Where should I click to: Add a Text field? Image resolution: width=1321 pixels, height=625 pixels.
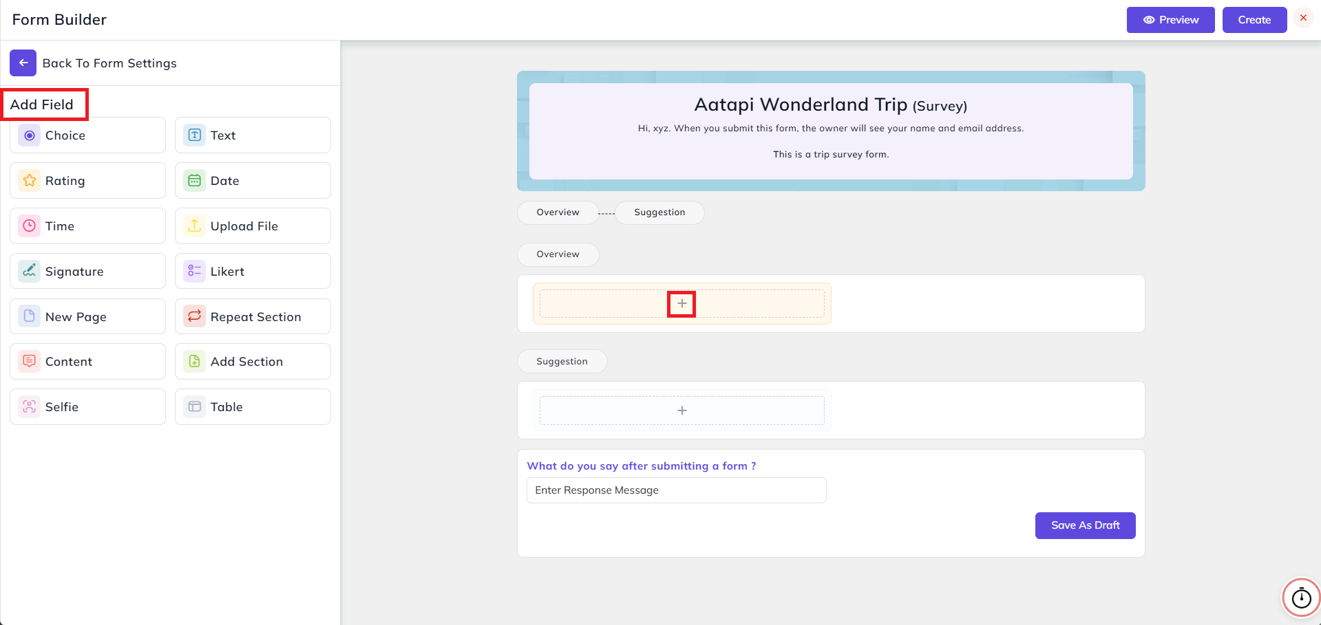[x=253, y=135]
